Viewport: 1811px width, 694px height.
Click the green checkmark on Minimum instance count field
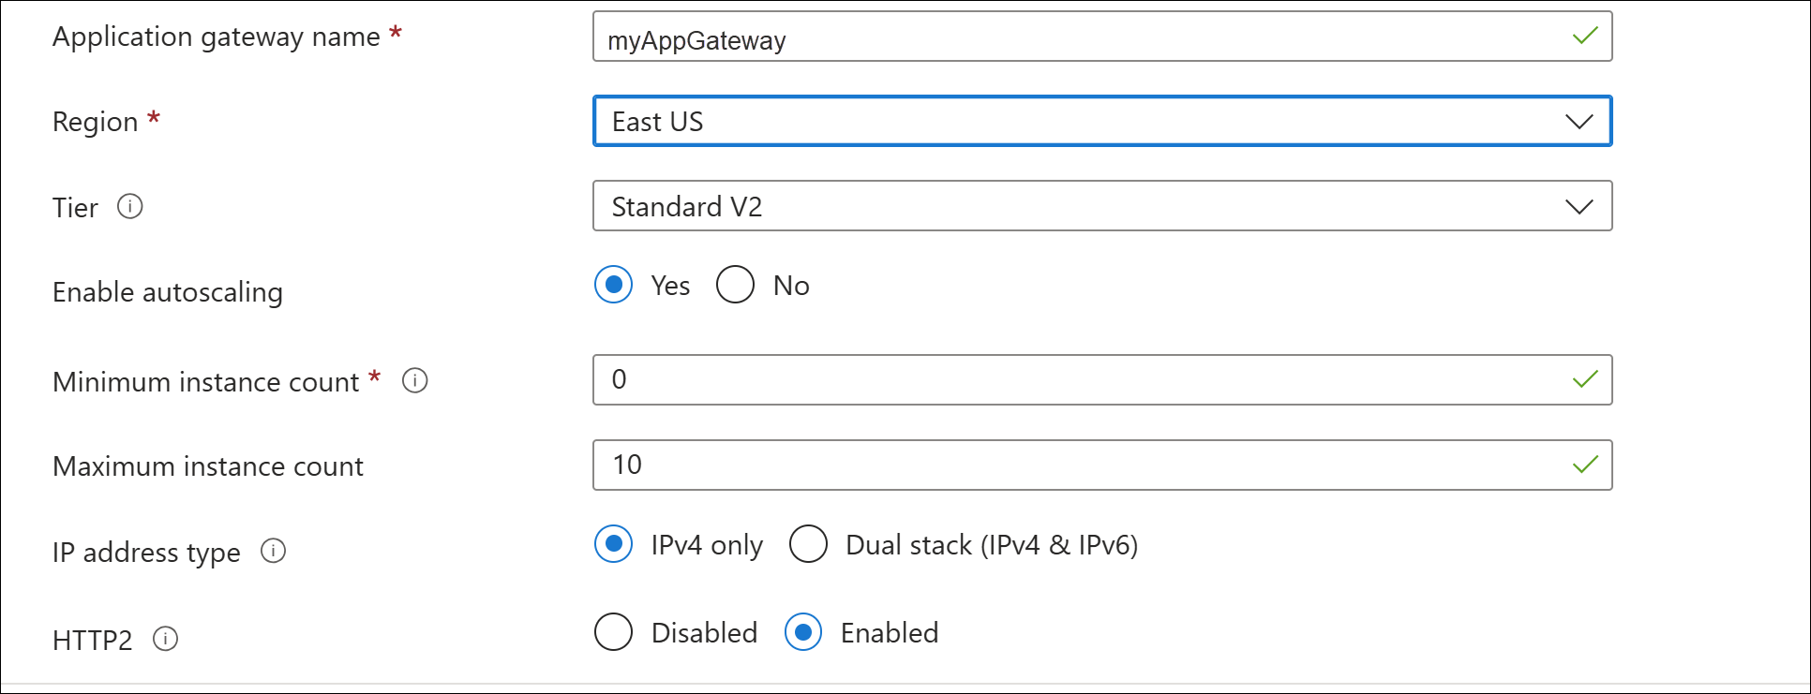1583,379
